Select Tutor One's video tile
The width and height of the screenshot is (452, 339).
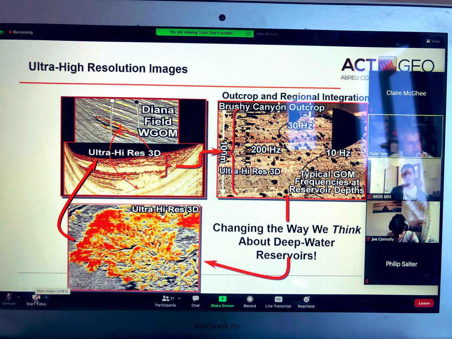[405, 136]
